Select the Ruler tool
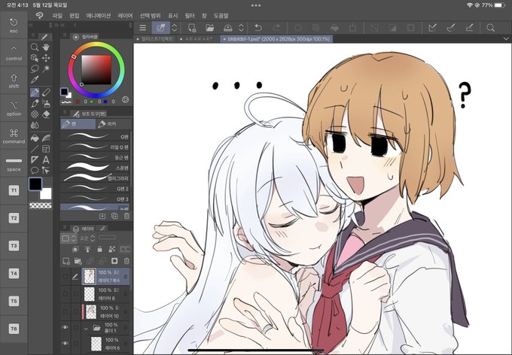The width and height of the screenshot is (512, 355). pyautogui.click(x=35, y=159)
